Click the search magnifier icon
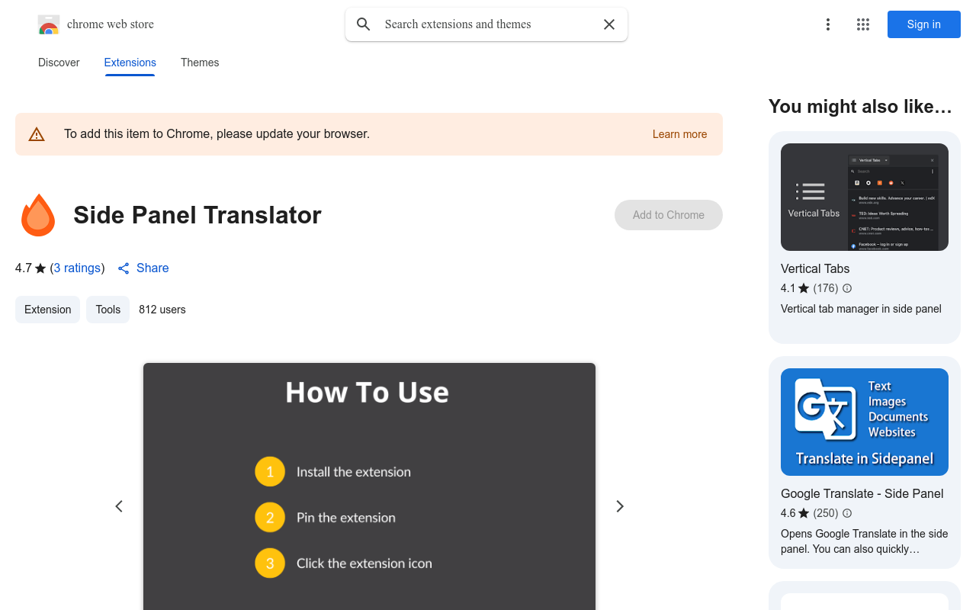This screenshot has width=976, height=610. point(364,24)
